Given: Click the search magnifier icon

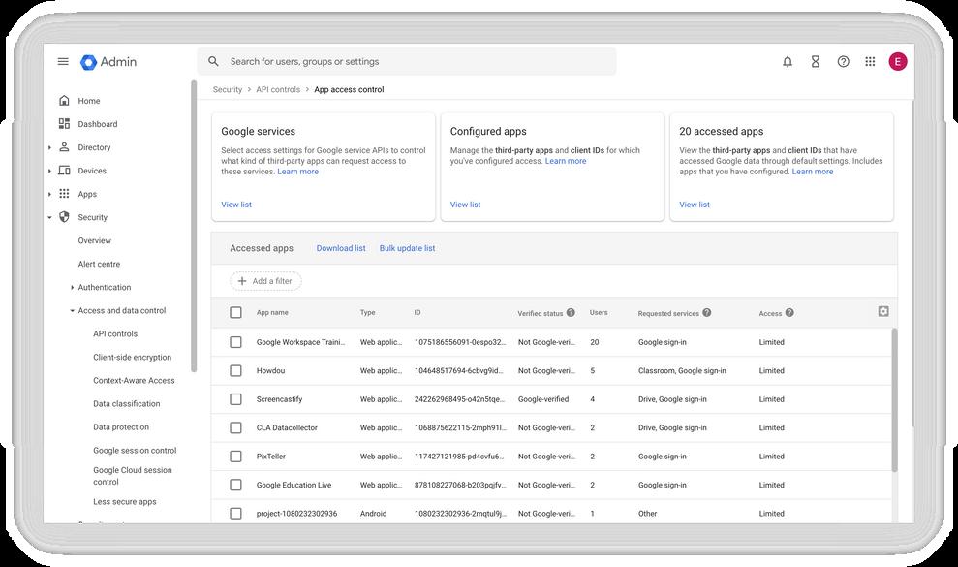Looking at the screenshot, I should coord(213,61).
